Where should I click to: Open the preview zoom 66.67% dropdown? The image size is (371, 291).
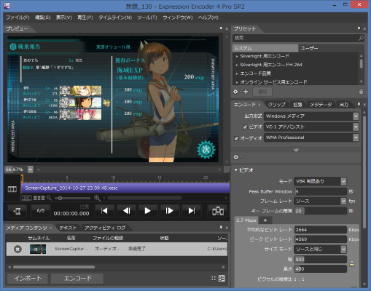(x=31, y=170)
